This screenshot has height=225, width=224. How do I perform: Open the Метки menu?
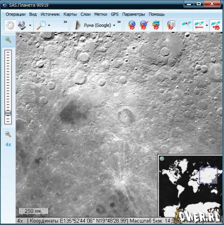pyautogui.click(x=100, y=14)
